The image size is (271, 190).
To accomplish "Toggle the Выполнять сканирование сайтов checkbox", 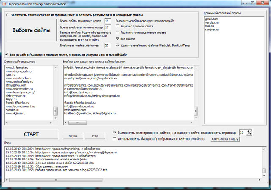I will point(115,132).
